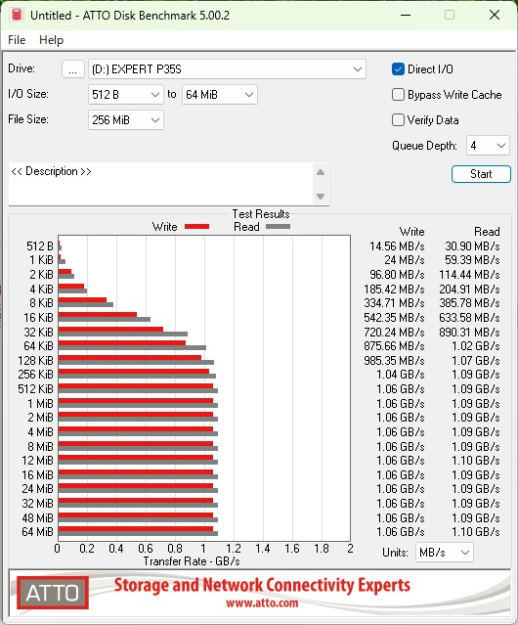Click the Read column header in results
The height and width of the screenshot is (625, 518).
487,232
